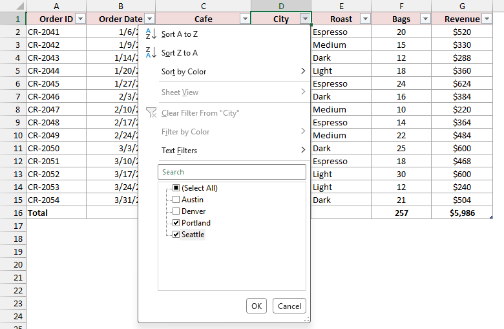Open the Bags filter dropdown
Screen dimensions: 504x329
pyautogui.click(x=426, y=19)
